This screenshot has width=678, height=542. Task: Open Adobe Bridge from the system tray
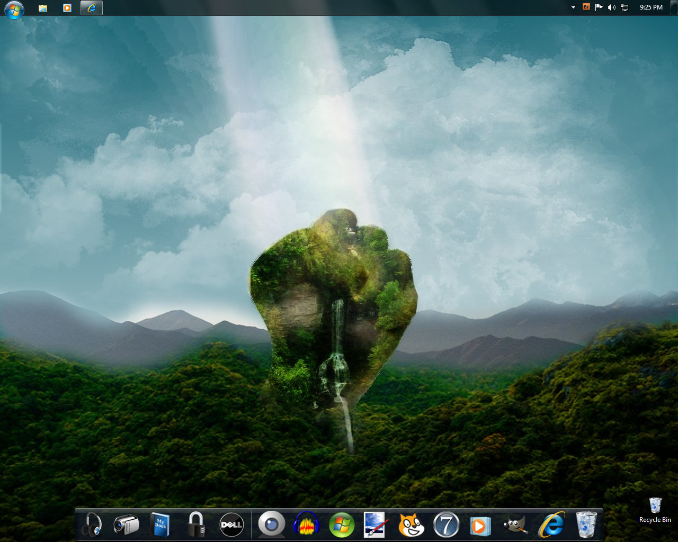586,7
